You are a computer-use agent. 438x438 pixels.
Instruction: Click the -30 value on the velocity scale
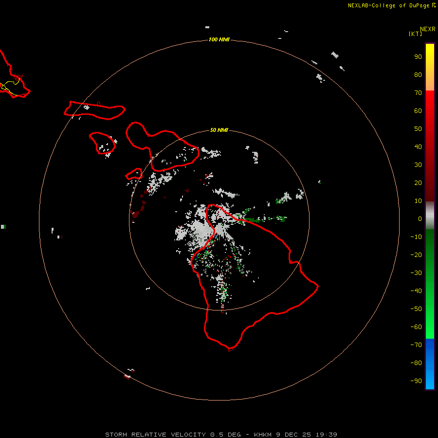coord(416,273)
